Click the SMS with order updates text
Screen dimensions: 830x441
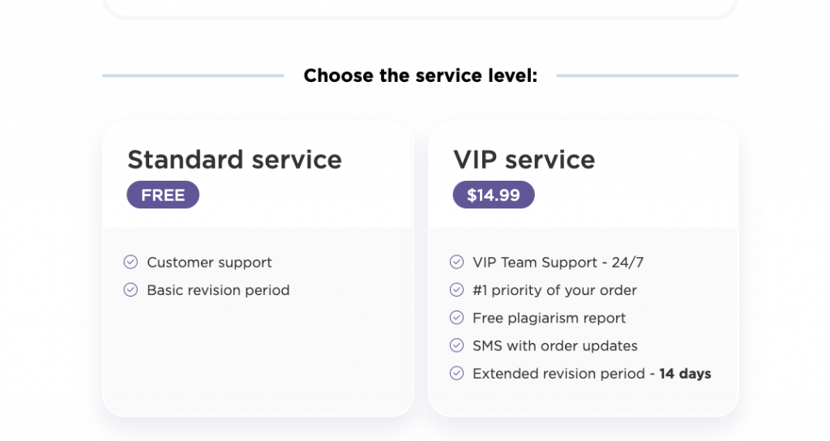click(554, 345)
